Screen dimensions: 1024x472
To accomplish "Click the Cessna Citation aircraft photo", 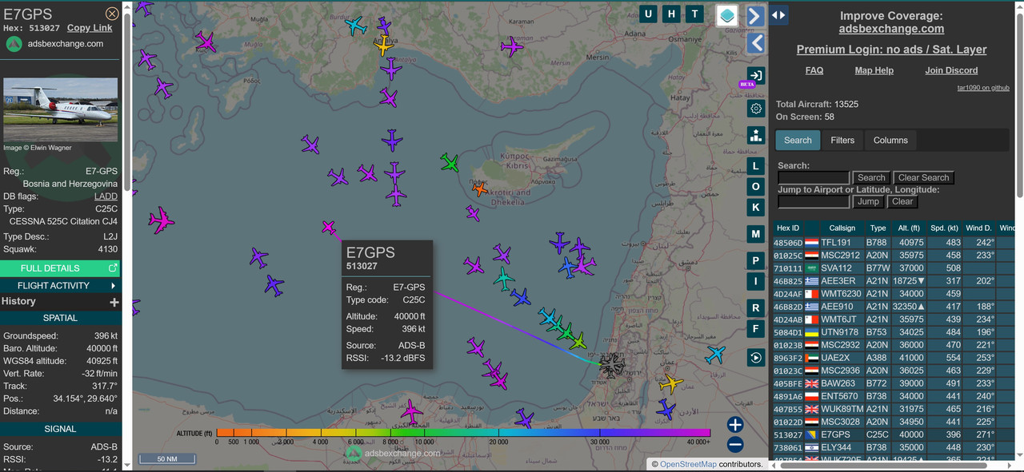I will pos(60,109).
